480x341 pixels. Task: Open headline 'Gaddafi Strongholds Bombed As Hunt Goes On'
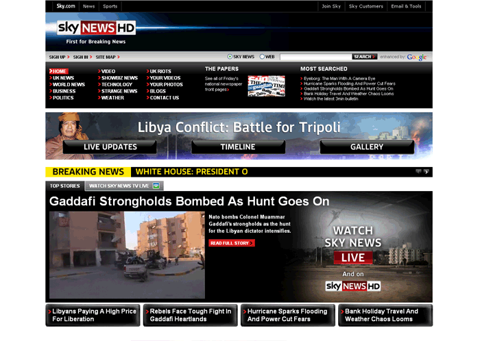tap(189, 201)
